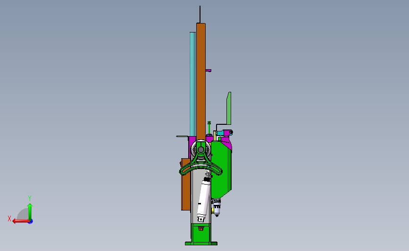Click the blue Z axis dot of triad
Viewport: 409px width, 251px height.
click(x=31, y=222)
